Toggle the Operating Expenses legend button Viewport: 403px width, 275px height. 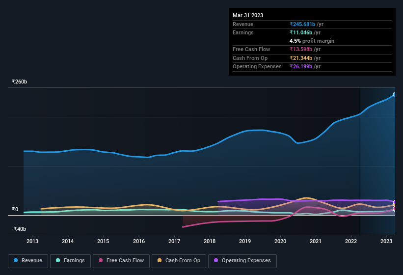click(242, 261)
